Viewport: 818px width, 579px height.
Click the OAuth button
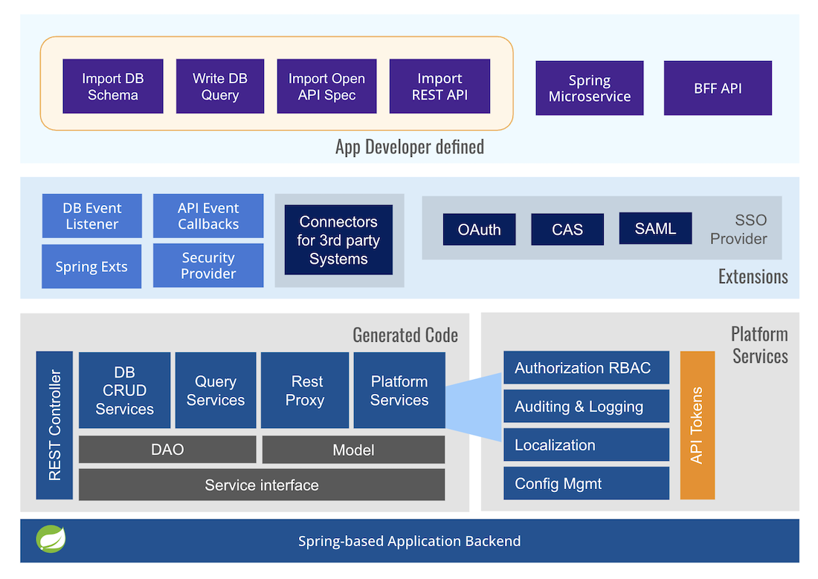pyautogui.click(x=479, y=229)
